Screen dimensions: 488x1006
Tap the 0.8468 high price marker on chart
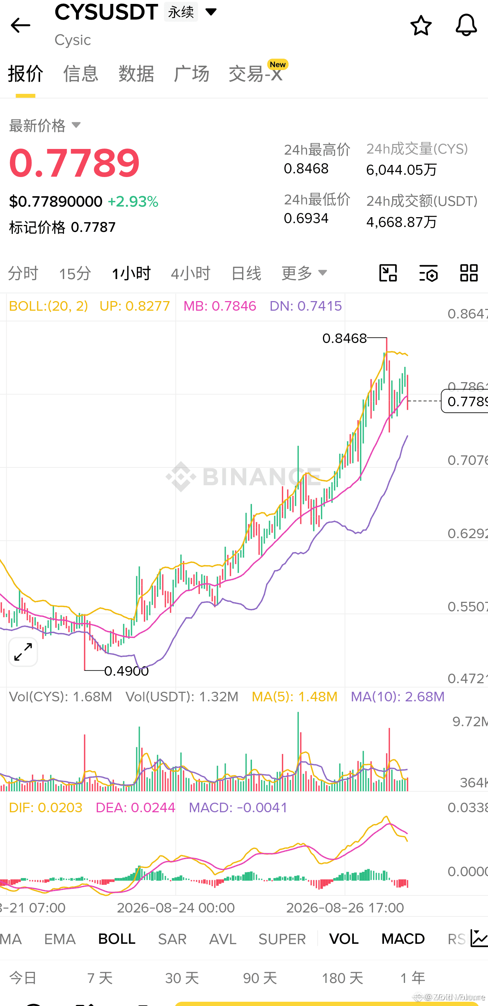point(345,338)
